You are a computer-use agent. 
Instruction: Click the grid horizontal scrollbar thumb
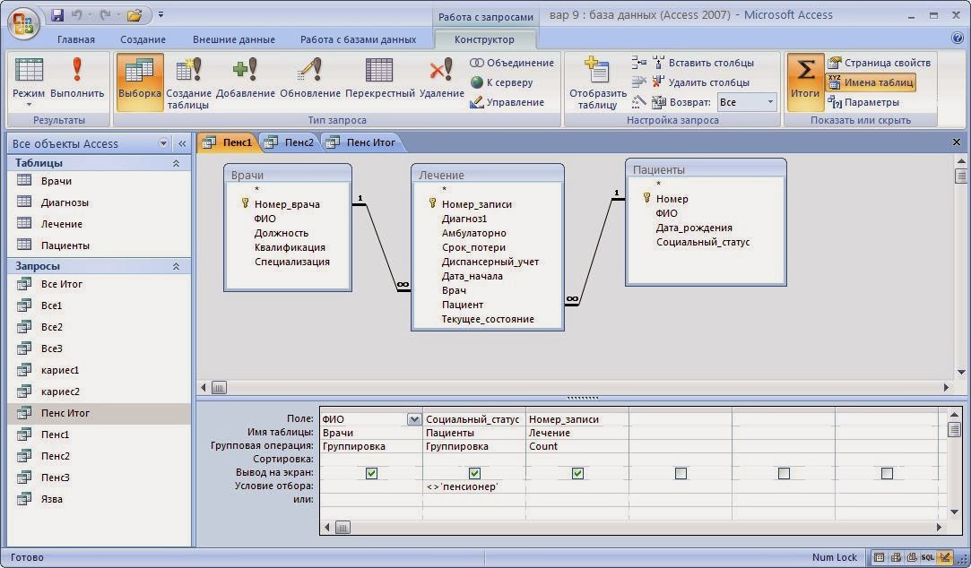point(342,528)
